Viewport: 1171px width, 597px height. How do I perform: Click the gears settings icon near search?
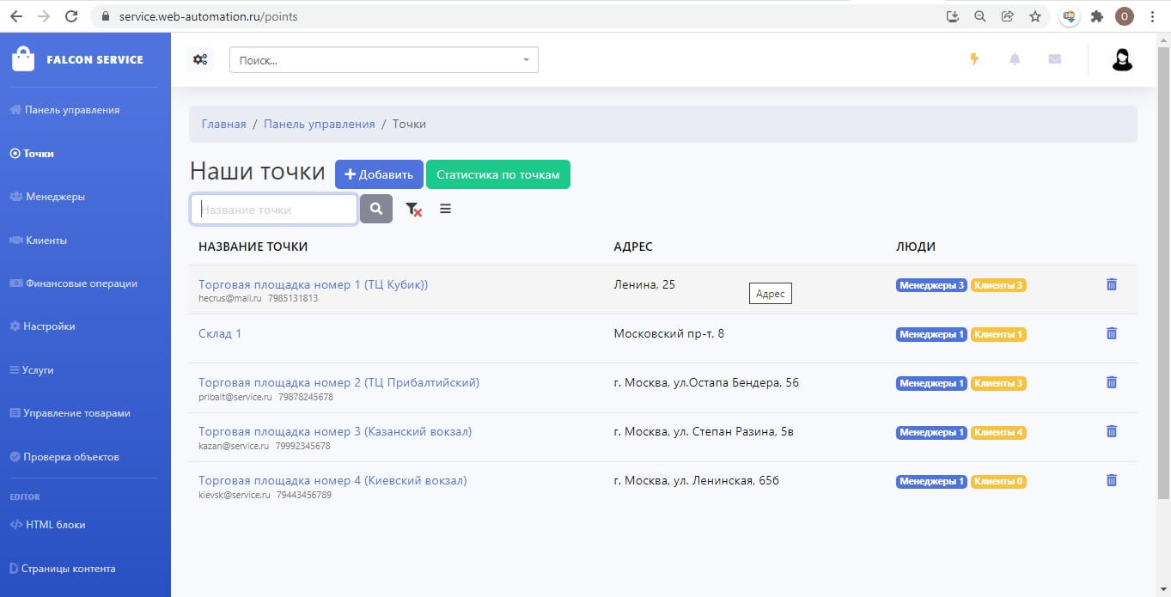(x=200, y=59)
